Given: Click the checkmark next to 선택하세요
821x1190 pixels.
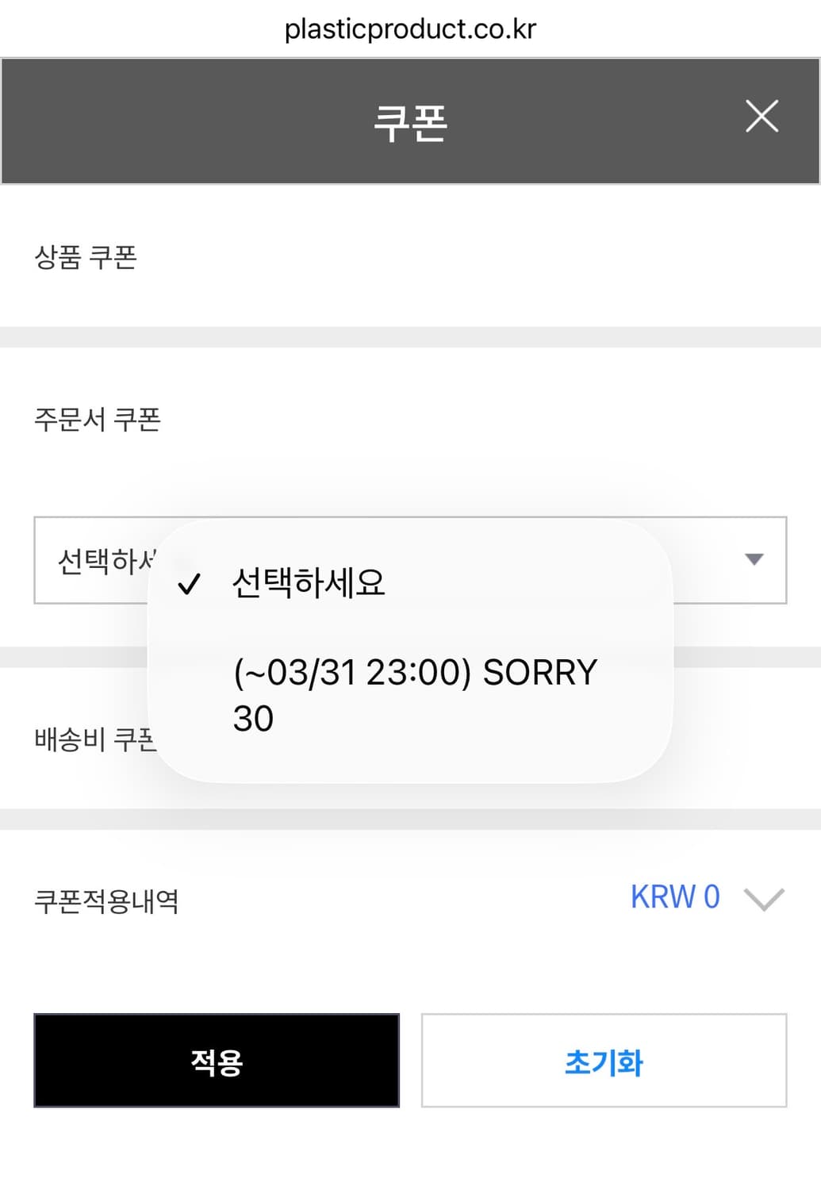Looking at the screenshot, I should click(x=190, y=586).
